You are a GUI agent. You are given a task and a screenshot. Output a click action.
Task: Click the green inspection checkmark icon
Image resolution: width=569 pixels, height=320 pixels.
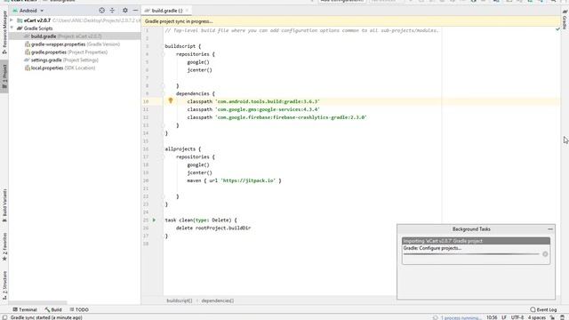pyautogui.click(x=557, y=29)
